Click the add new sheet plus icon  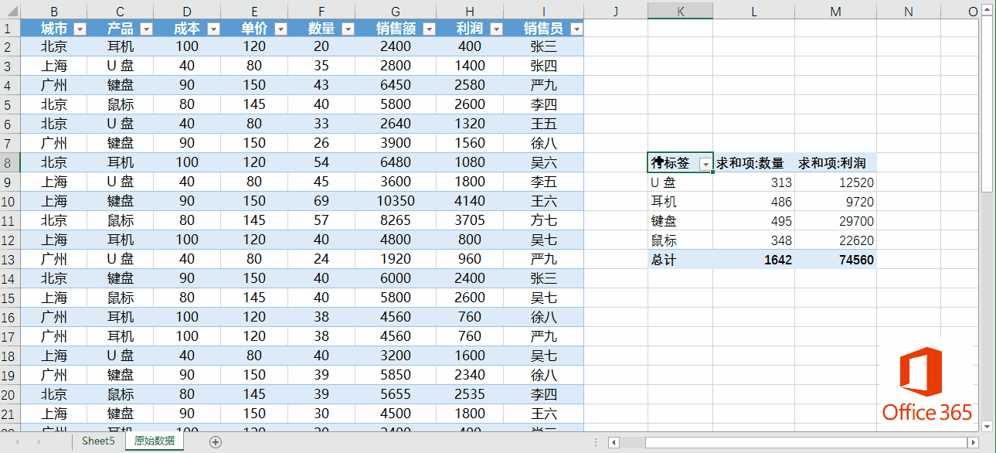(x=216, y=442)
